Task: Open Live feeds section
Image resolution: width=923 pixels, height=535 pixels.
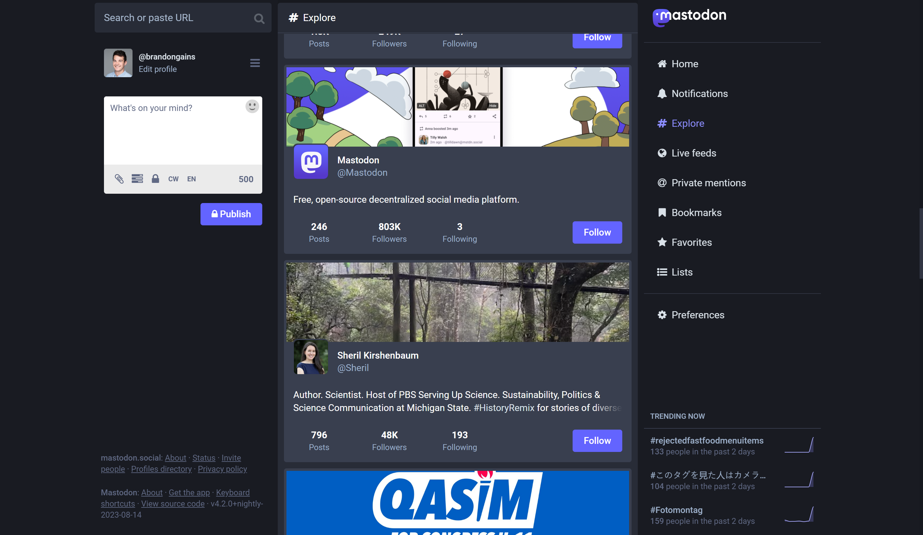Action: click(694, 153)
